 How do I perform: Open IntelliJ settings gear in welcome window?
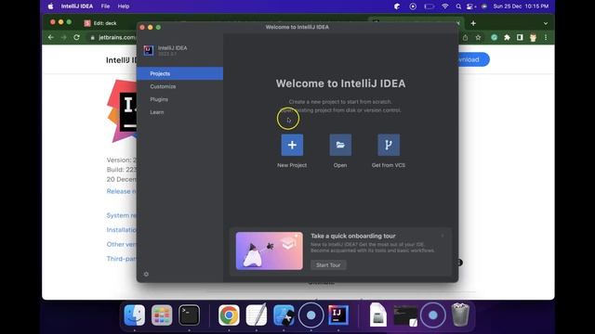point(146,274)
